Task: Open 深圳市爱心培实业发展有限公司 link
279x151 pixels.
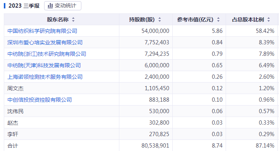Action: click(x=45, y=42)
